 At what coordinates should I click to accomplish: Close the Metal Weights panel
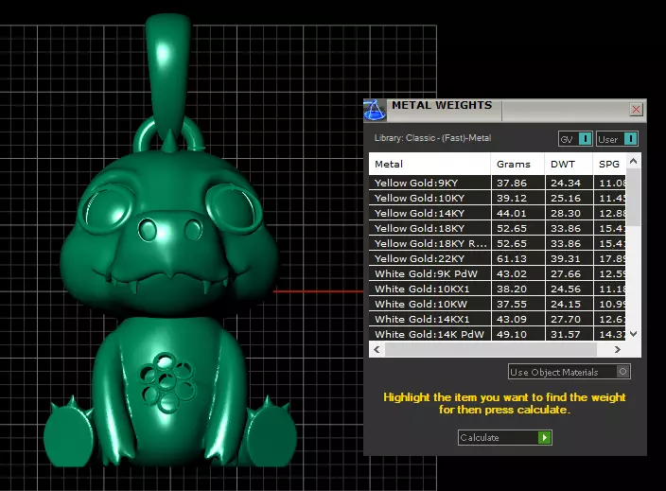[636, 110]
